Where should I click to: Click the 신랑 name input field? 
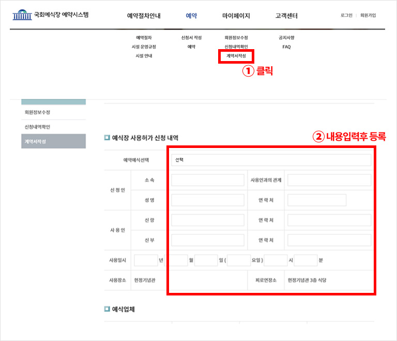(x=207, y=220)
